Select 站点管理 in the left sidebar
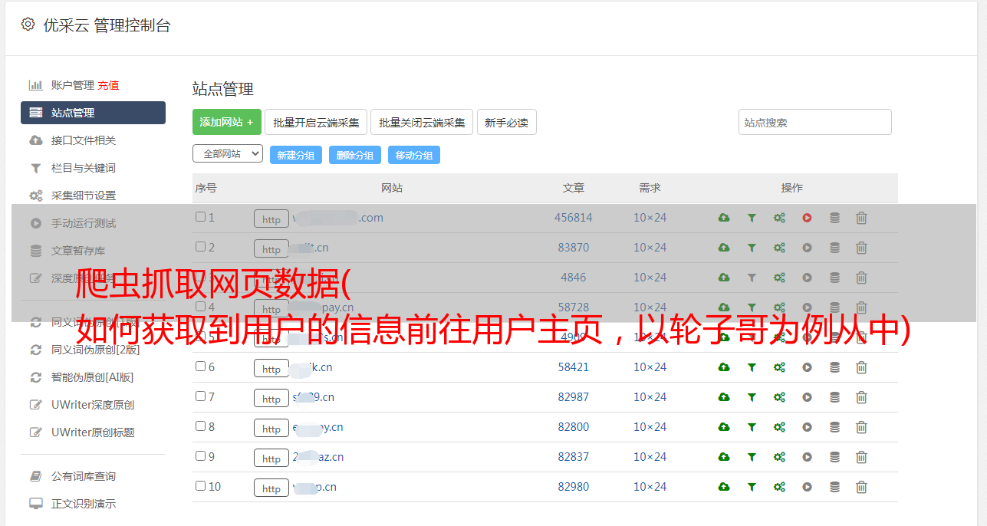 [93, 113]
